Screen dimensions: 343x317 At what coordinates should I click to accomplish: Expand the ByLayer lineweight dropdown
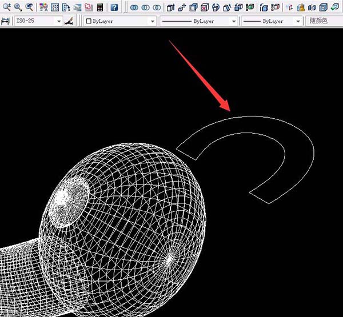click(x=298, y=21)
